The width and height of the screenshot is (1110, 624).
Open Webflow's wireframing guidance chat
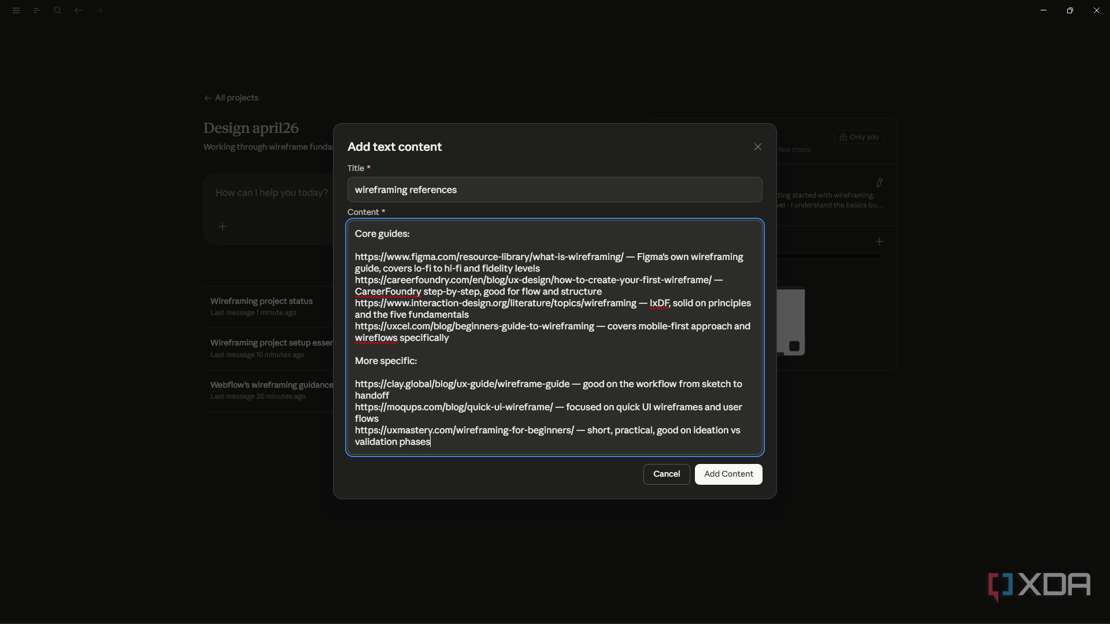pos(269,390)
